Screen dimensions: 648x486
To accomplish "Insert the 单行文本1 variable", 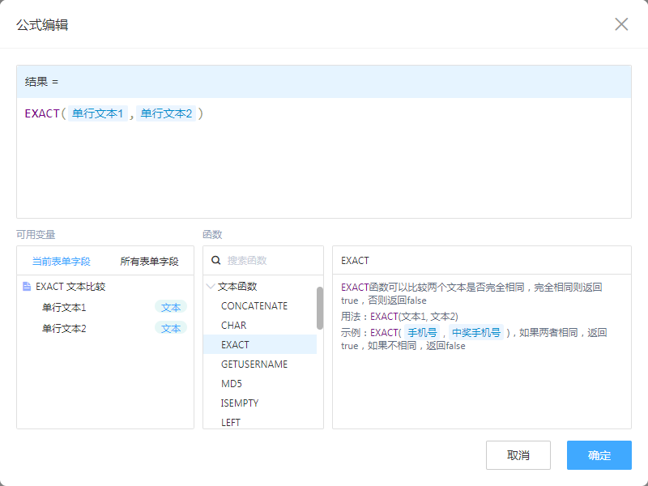I will click(x=64, y=307).
